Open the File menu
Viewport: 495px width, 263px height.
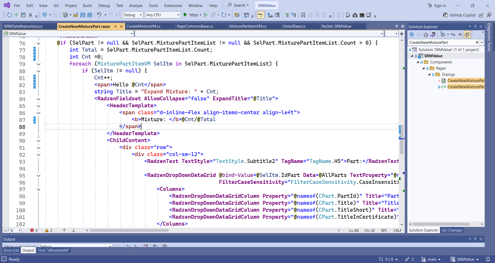(17, 5)
